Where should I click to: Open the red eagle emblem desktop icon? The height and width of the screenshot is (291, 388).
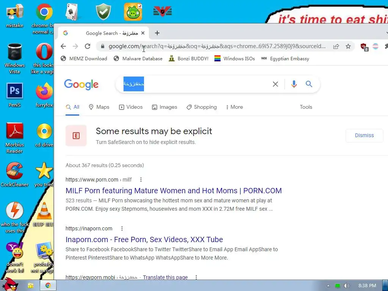click(x=162, y=11)
